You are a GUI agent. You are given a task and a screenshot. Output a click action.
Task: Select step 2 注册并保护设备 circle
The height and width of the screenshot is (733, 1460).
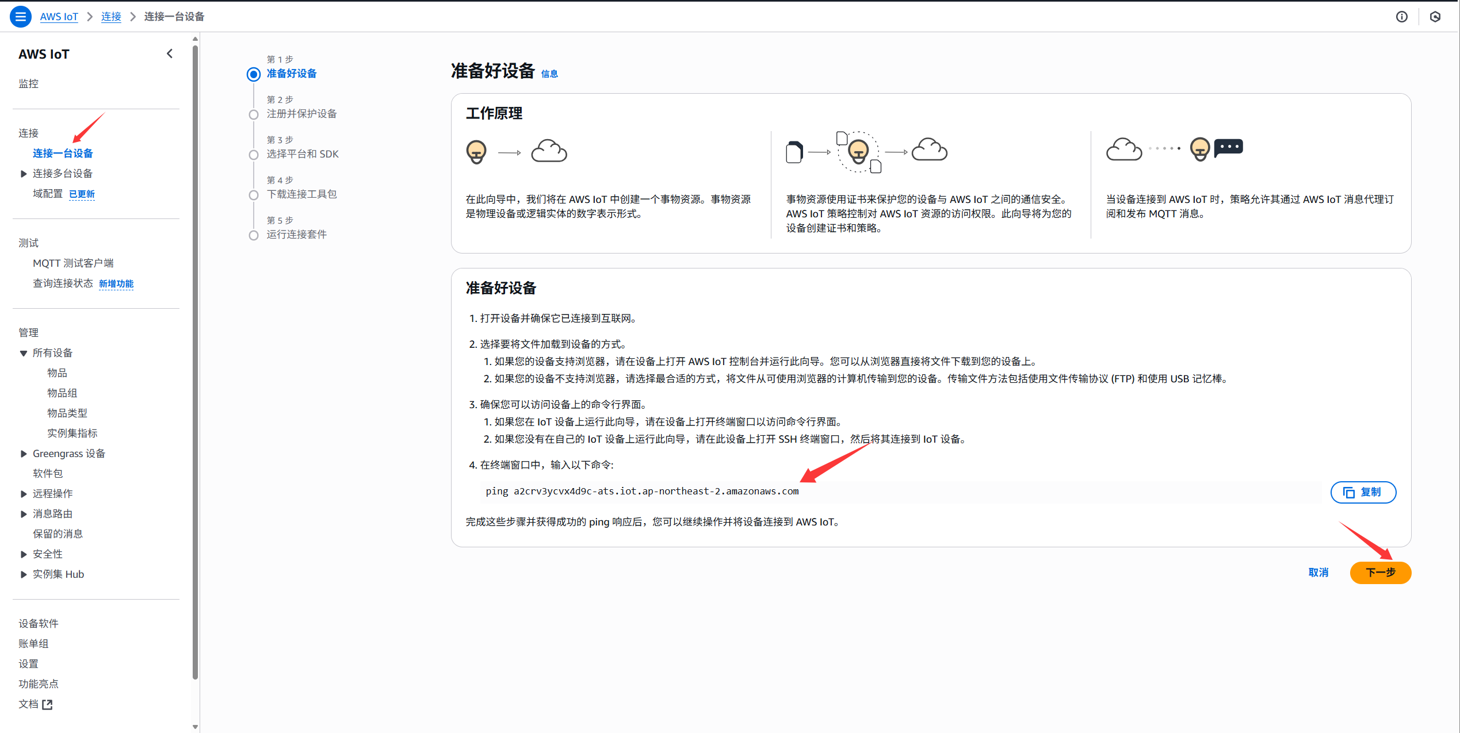(254, 114)
